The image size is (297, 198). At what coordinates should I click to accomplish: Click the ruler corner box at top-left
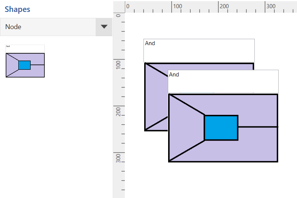point(119,6)
